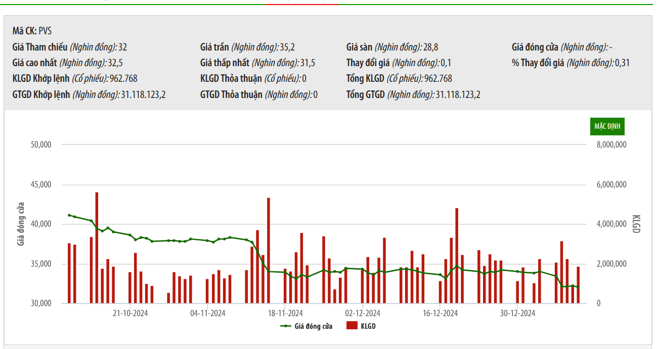Click the 8,000,000 volume axis label
The image size is (657, 349).
(x=611, y=144)
